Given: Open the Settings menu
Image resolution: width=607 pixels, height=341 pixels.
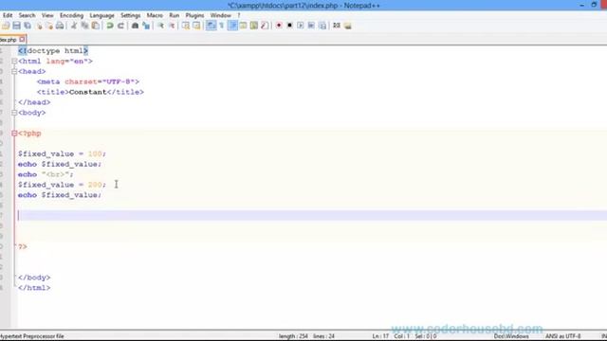Looking at the screenshot, I should click(x=131, y=15).
